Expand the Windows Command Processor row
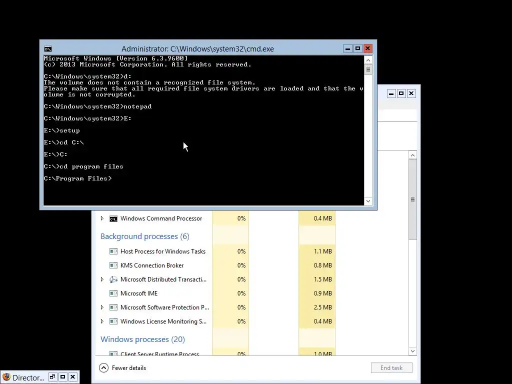This screenshot has height=384, width=512. click(x=102, y=218)
